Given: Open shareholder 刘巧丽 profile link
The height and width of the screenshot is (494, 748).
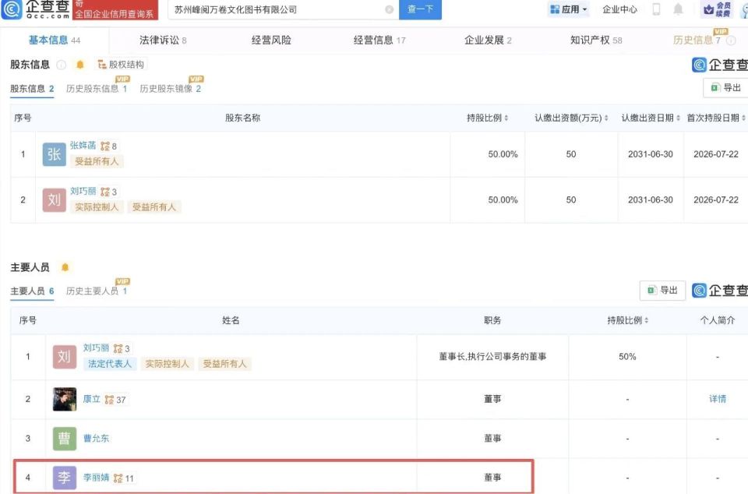Looking at the screenshot, I should [x=83, y=191].
